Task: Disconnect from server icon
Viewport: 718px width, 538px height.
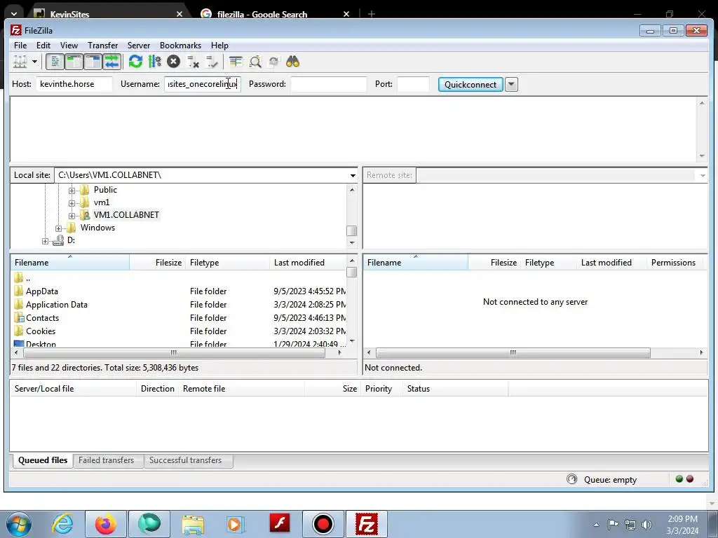Action: (x=193, y=62)
